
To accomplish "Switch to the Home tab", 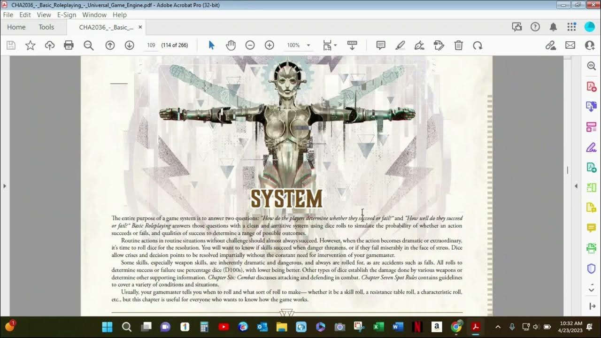I will [16, 27].
